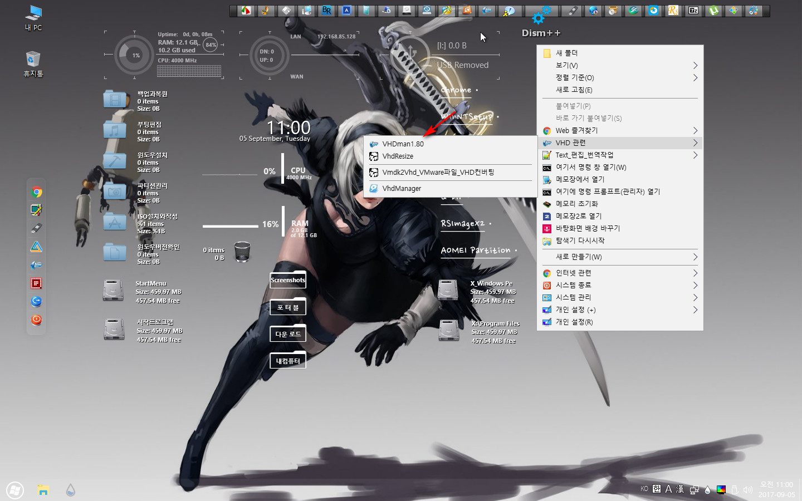Screen dimensions: 802x501
Task: Open the 내 PC desktop icon
Action: click(x=33, y=17)
